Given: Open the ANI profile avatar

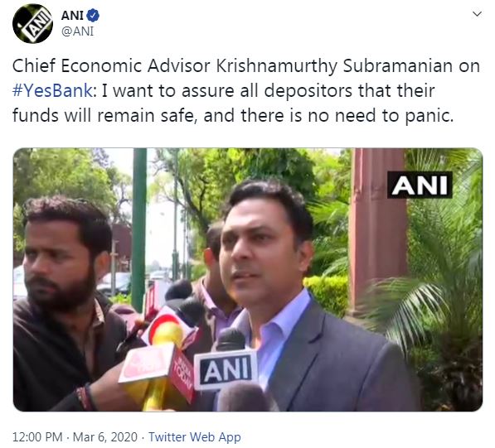Looking at the screenshot, I should (32, 24).
